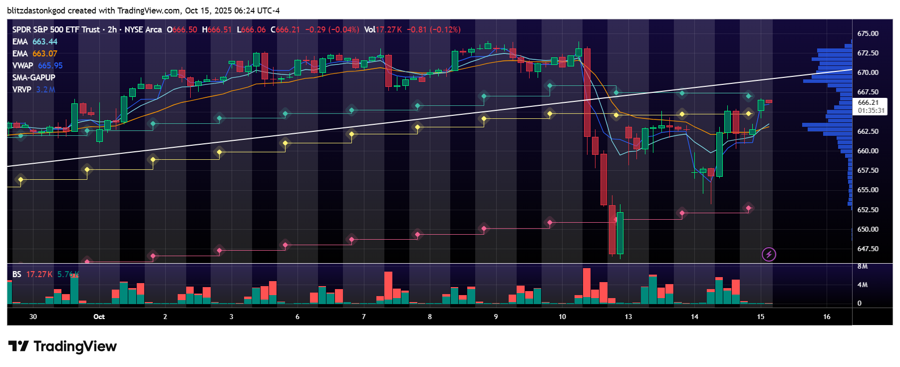Click the 14 date on time axis
900x367 pixels.
coord(694,317)
